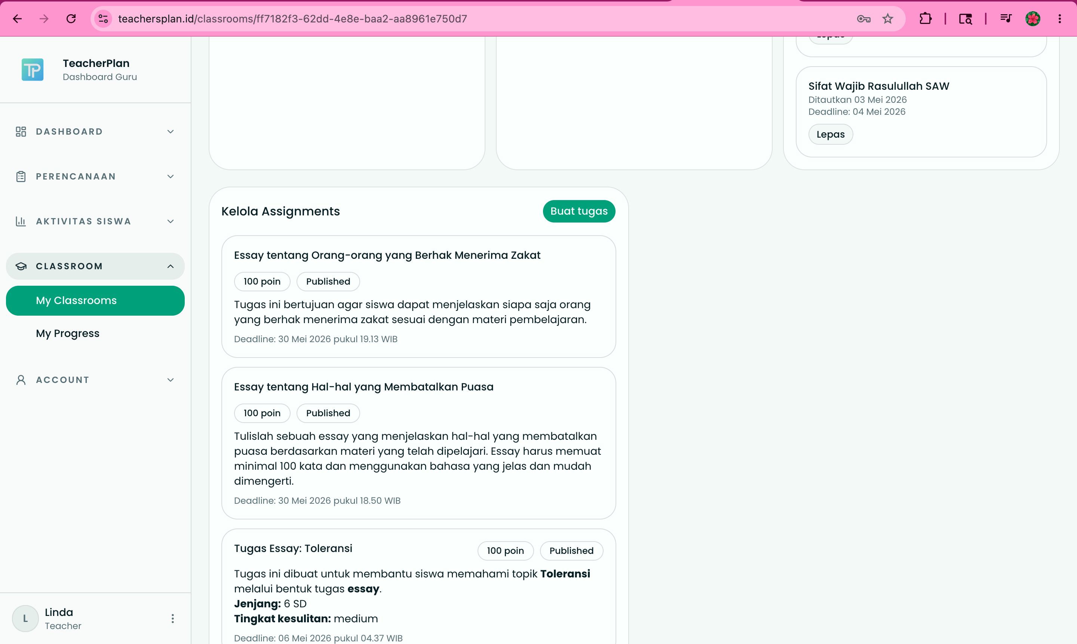
Task: Click the Buat tugas button
Action: point(579,211)
